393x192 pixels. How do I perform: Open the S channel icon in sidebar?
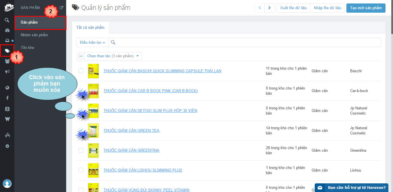7,109
